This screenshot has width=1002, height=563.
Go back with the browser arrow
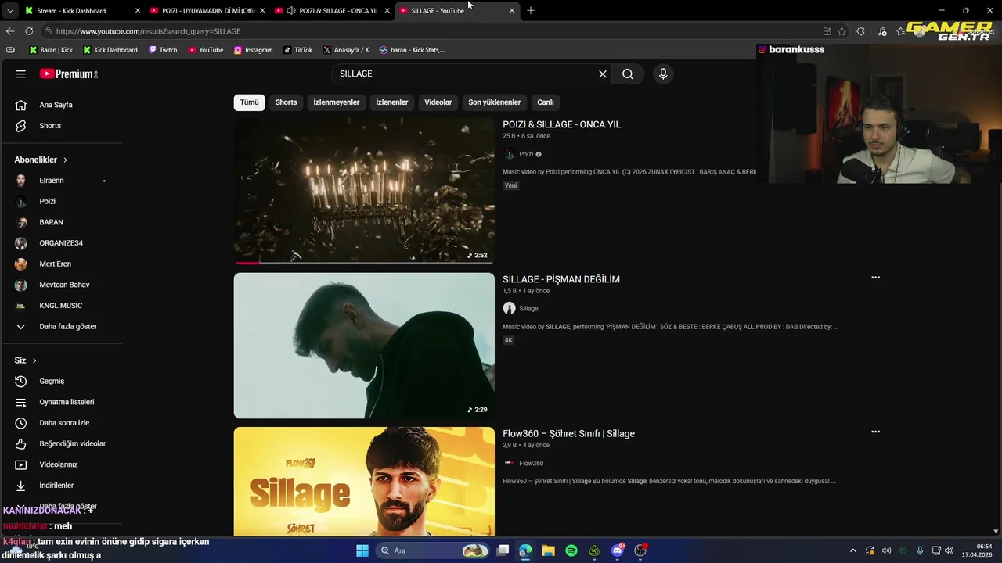tap(9, 31)
